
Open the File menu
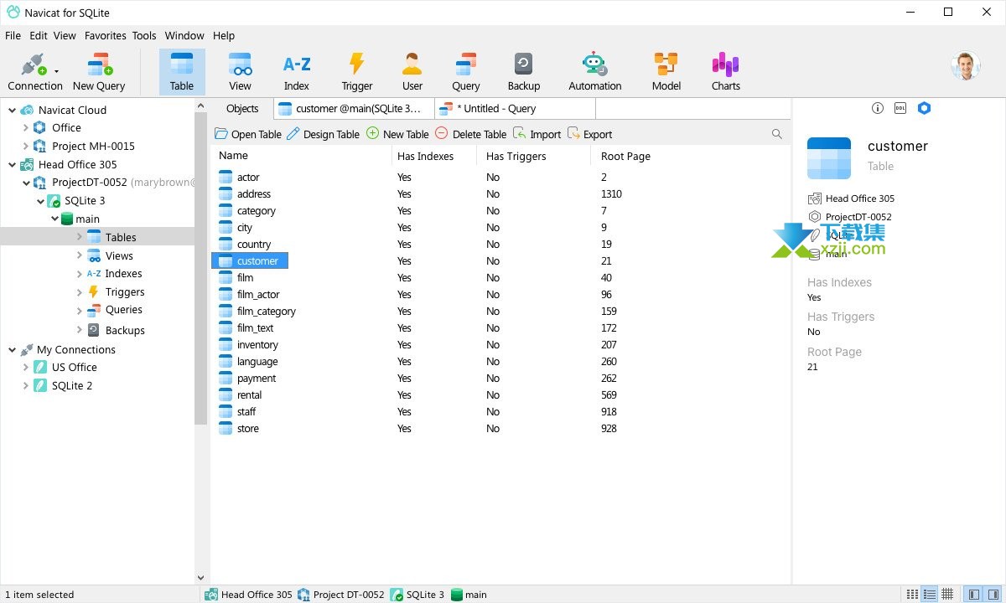coord(13,36)
